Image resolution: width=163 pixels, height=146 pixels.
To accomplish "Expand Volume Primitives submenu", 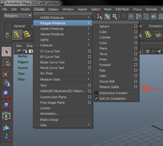I will 63,34.
